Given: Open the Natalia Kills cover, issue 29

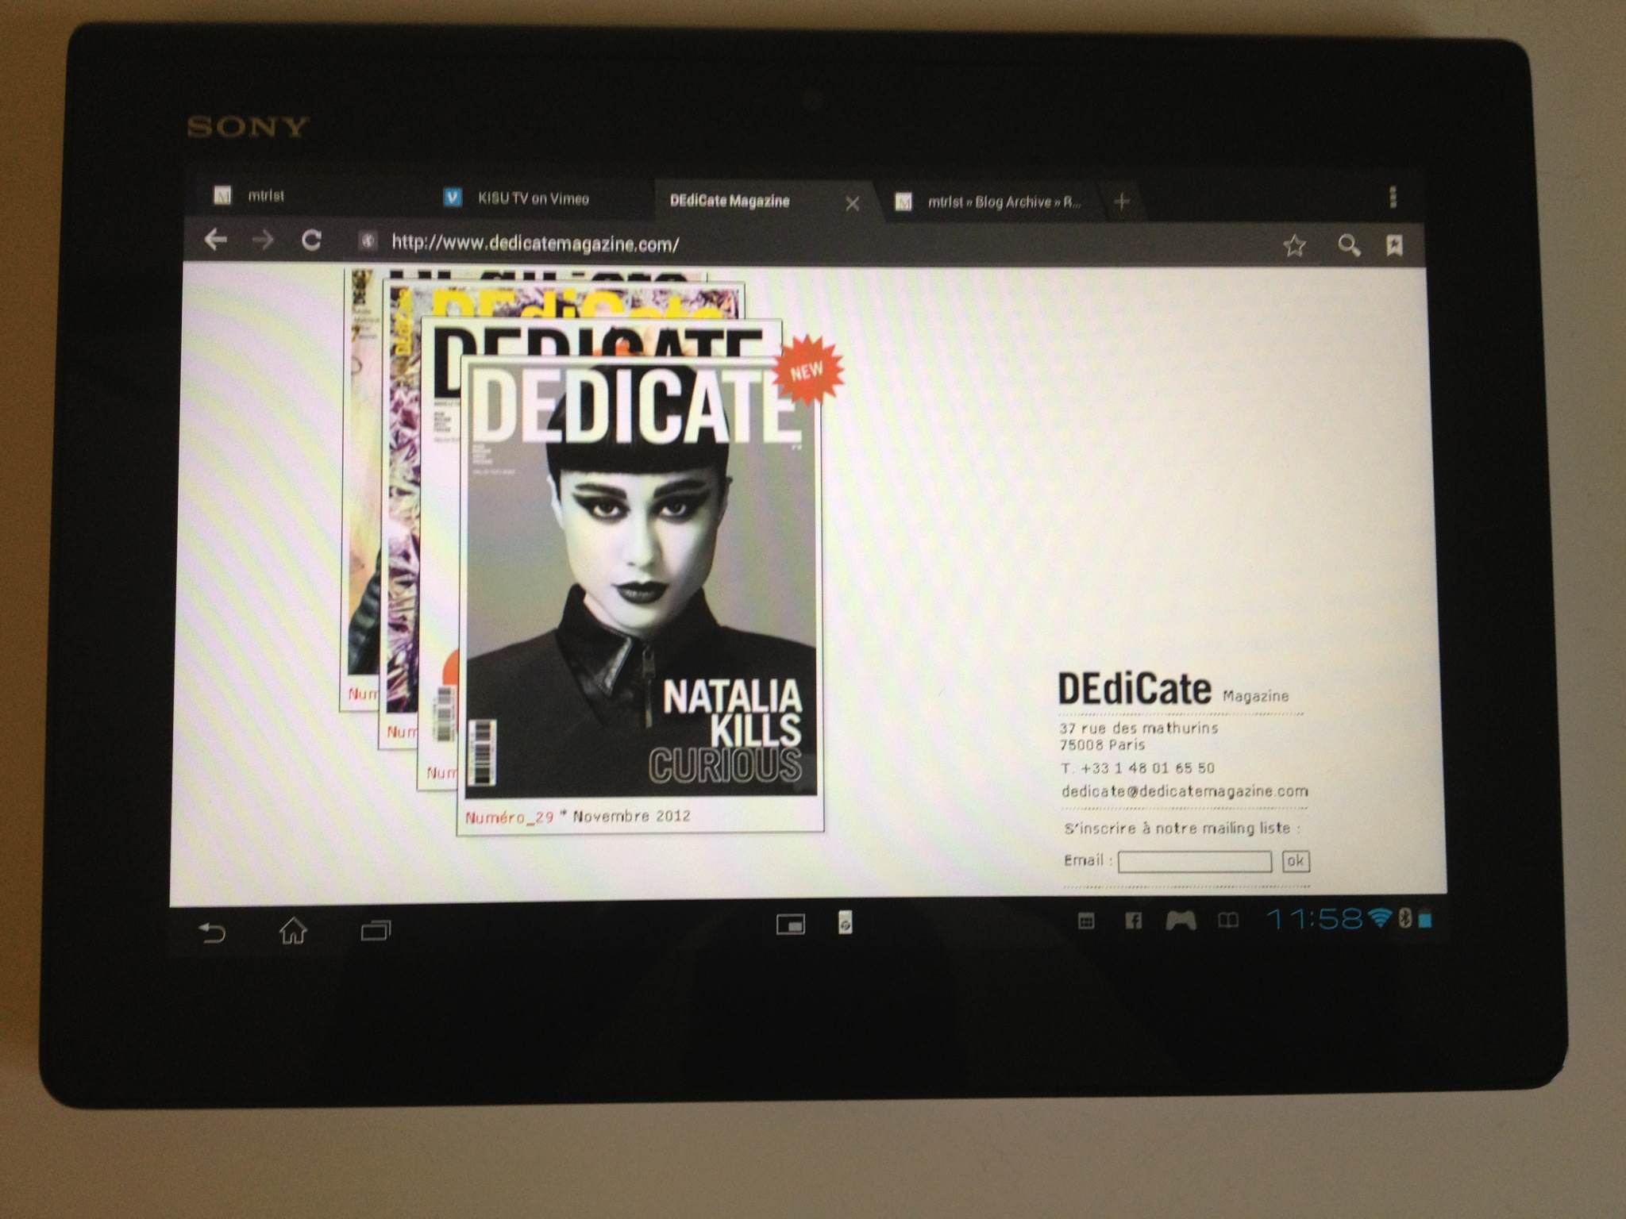Looking at the screenshot, I should pos(640,579).
